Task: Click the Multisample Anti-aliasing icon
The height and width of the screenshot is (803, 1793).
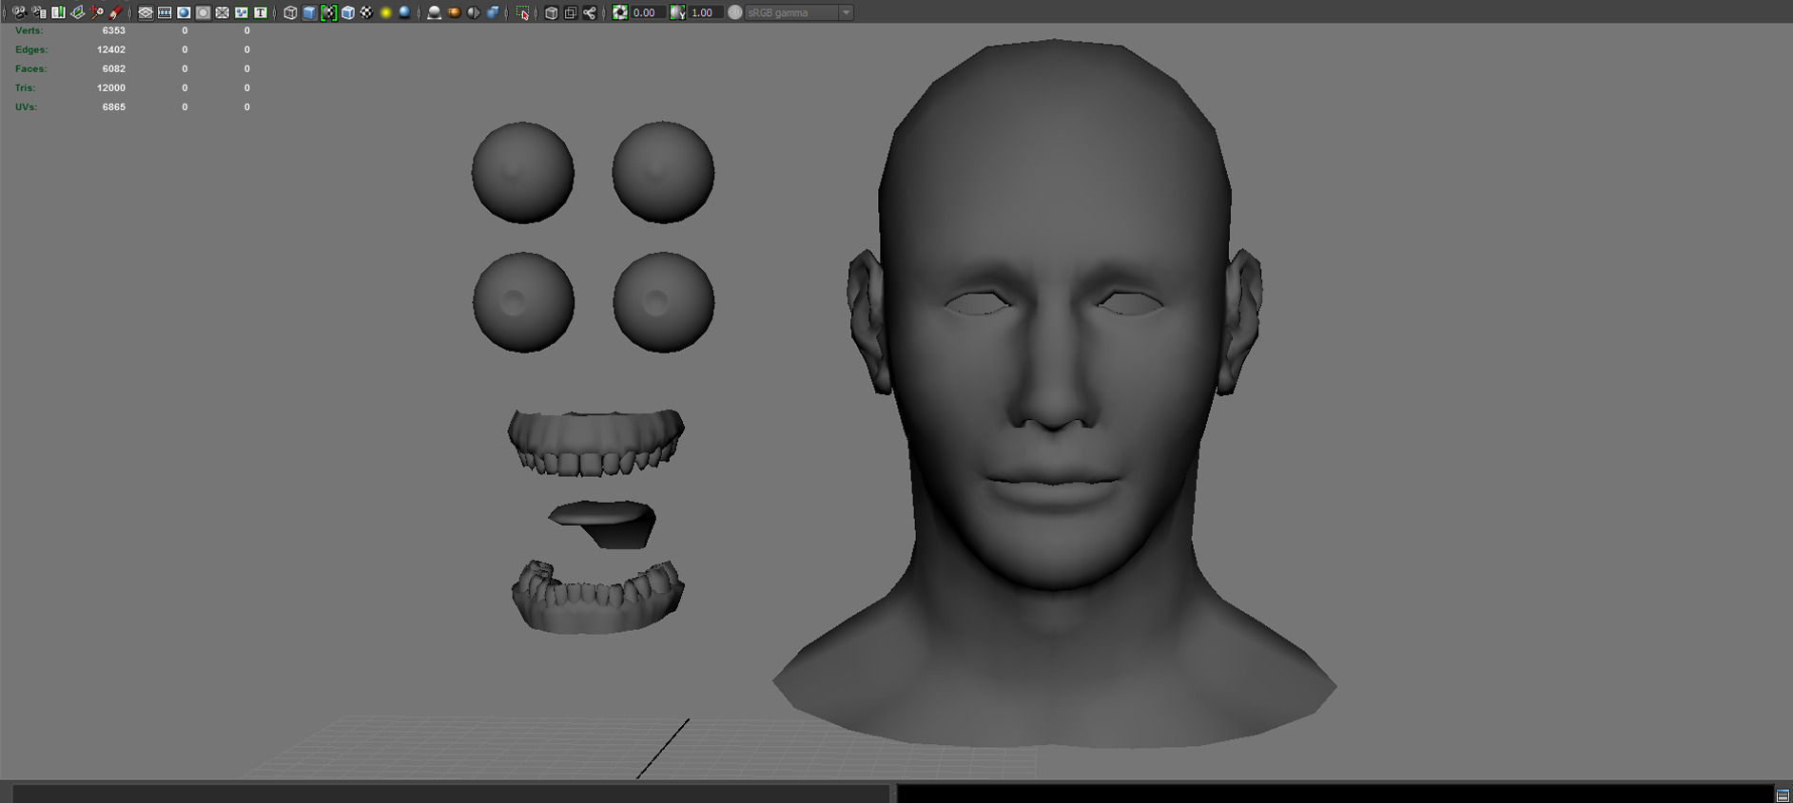Action: coord(474,12)
